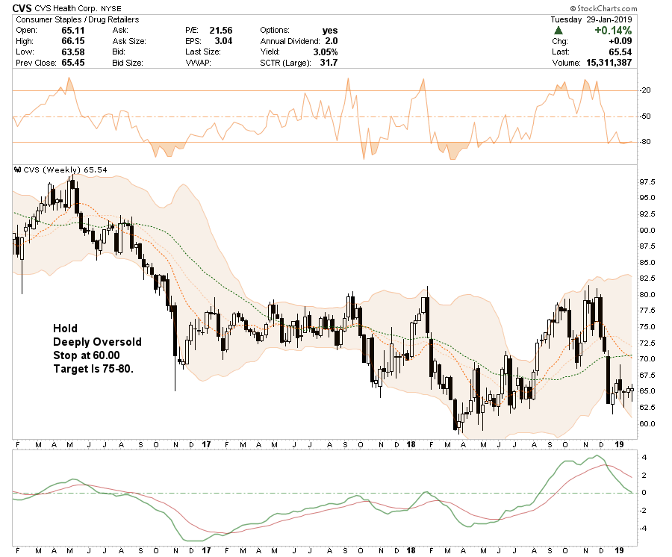This screenshot has height=557, width=672.
Task: Click the Ask Size label
Action: 129,41
